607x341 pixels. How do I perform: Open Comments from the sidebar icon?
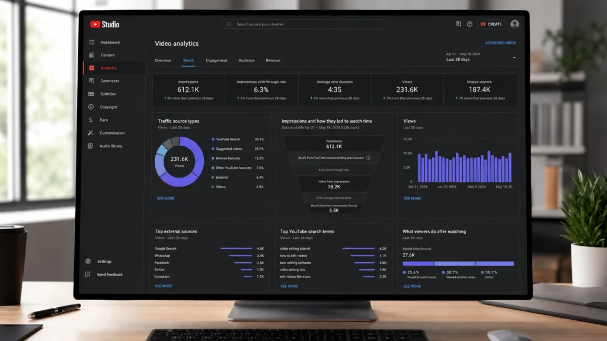click(91, 81)
